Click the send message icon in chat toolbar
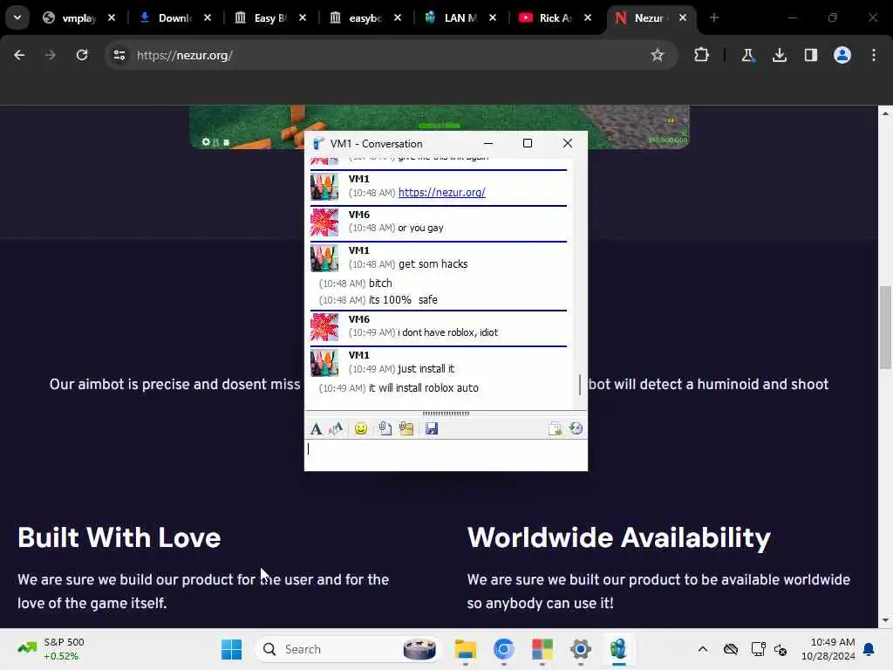The width and height of the screenshot is (893, 670). click(555, 428)
